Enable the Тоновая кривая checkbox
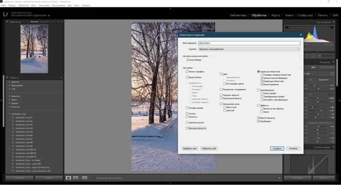 (187, 108)
